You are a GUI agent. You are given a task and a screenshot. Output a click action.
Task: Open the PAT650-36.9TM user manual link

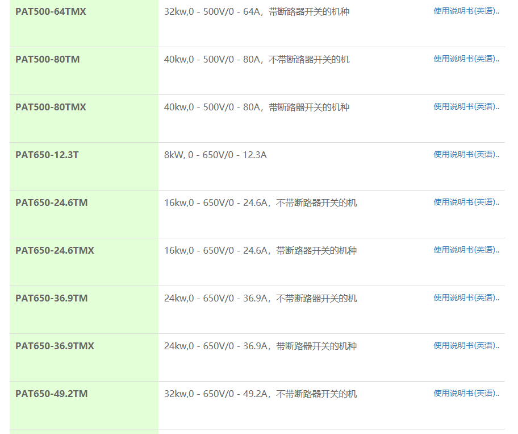(x=466, y=297)
